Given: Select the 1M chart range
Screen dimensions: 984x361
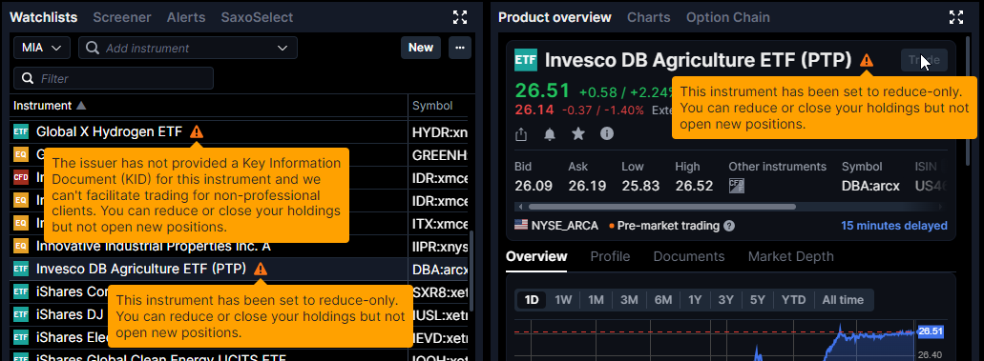Looking at the screenshot, I should pyautogui.click(x=596, y=300).
